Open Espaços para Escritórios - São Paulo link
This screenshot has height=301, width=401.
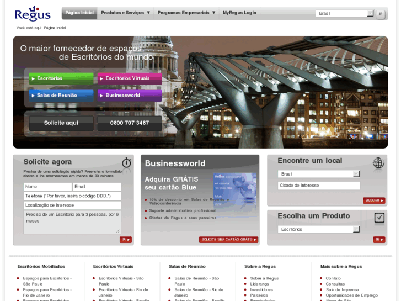[x=47, y=281]
